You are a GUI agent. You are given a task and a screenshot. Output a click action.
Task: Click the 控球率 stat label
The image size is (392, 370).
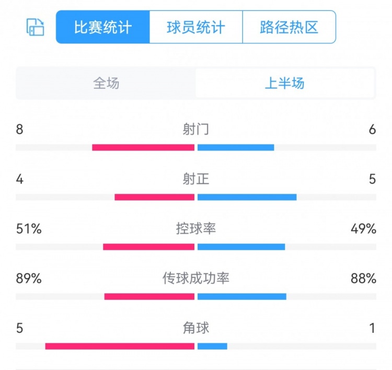point(196,229)
